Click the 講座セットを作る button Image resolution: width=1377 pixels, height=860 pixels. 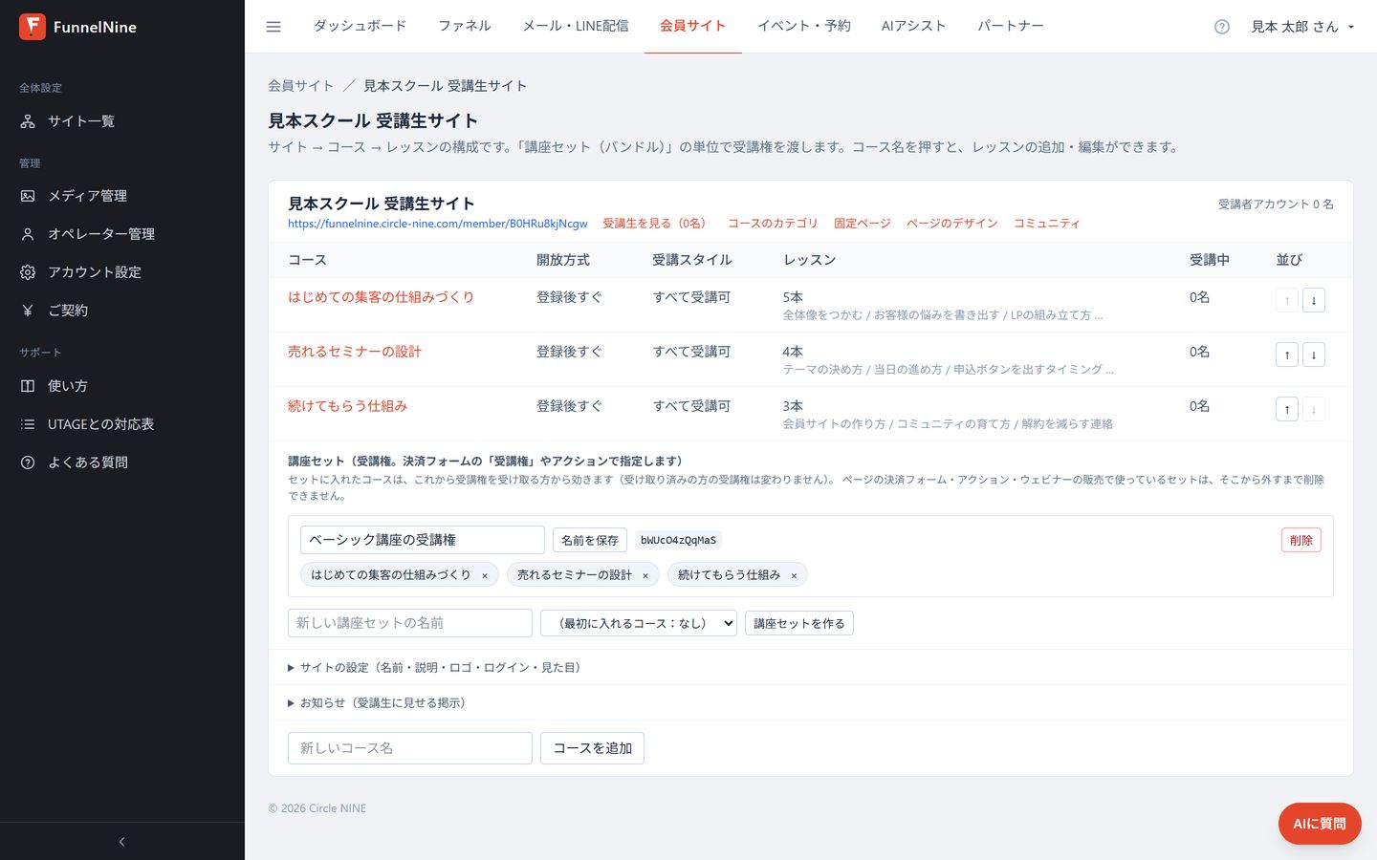799,623
